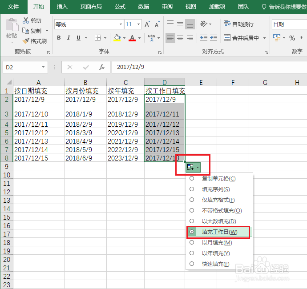
Task: Decrease the font size
Action: coord(158,24)
